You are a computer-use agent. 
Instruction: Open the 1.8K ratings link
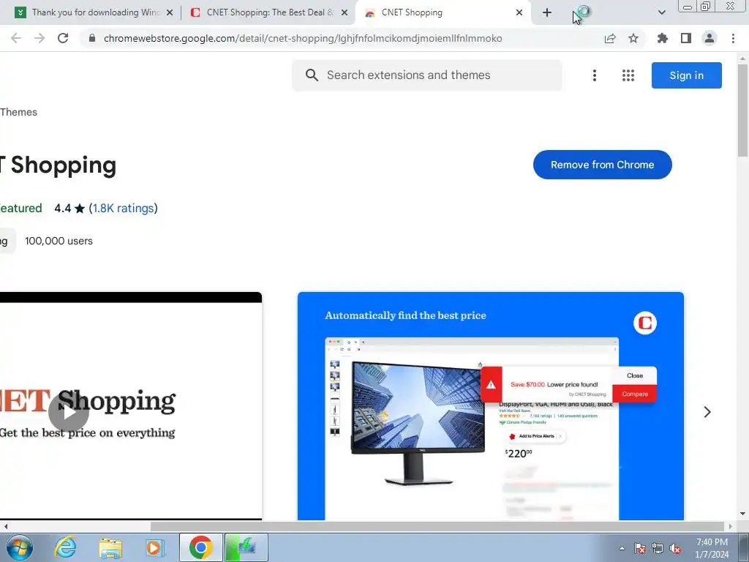(123, 208)
